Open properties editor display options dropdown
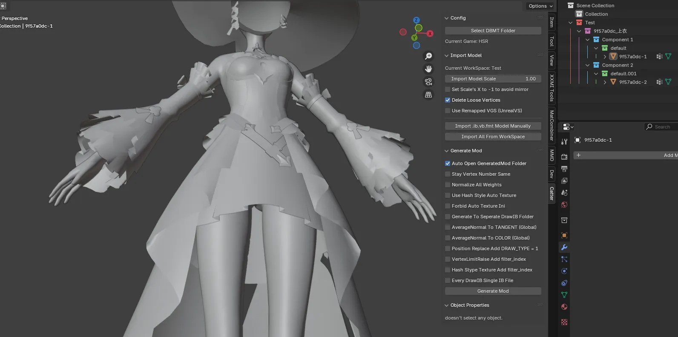678x337 pixels. coord(568,127)
